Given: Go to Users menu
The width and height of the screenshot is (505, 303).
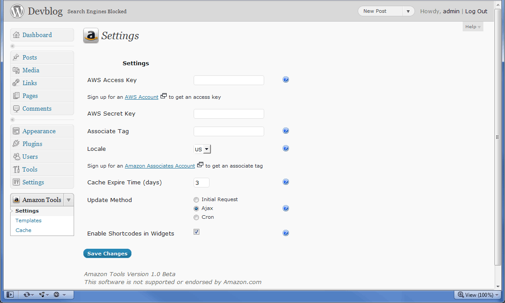Looking at the screenshot, I should click(x=30, y=157).
